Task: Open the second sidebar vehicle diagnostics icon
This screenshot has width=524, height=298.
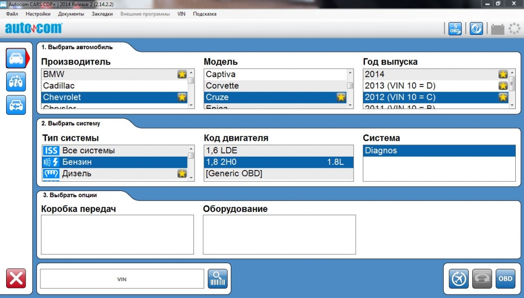Action: coord(16,81)
